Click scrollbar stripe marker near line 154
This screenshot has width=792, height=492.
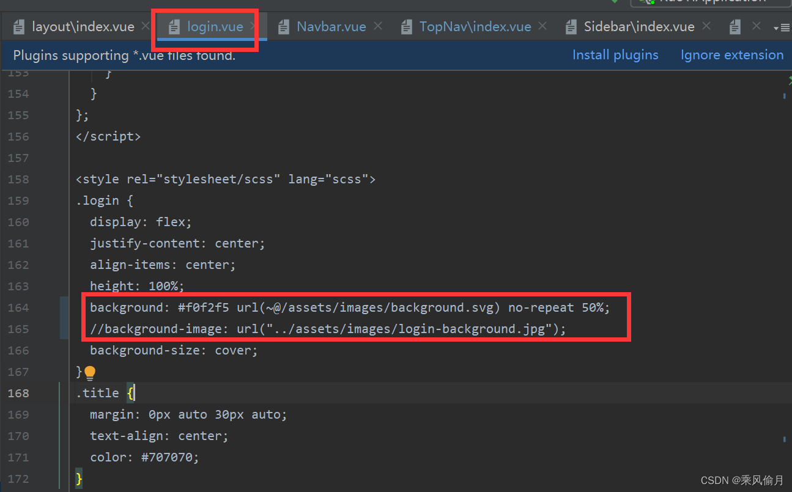point(784,95)
